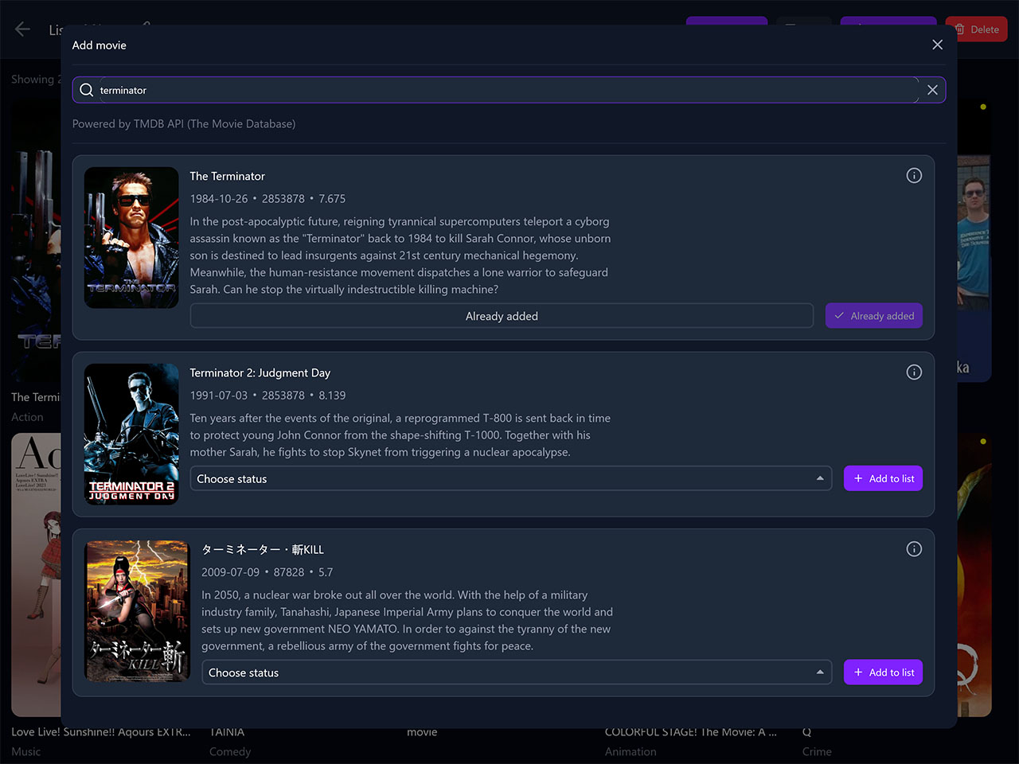Add ターミネーター・斬KILL to list
This screenshot has width=1019, height=764.
883,672
